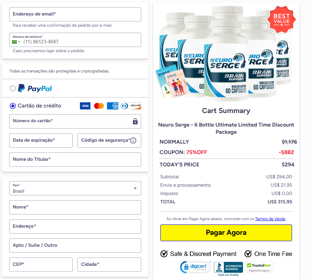The height and width of the screenshot is (279, 312).
Task: Click the DigiCert secured badge
Action: [195, 267]
